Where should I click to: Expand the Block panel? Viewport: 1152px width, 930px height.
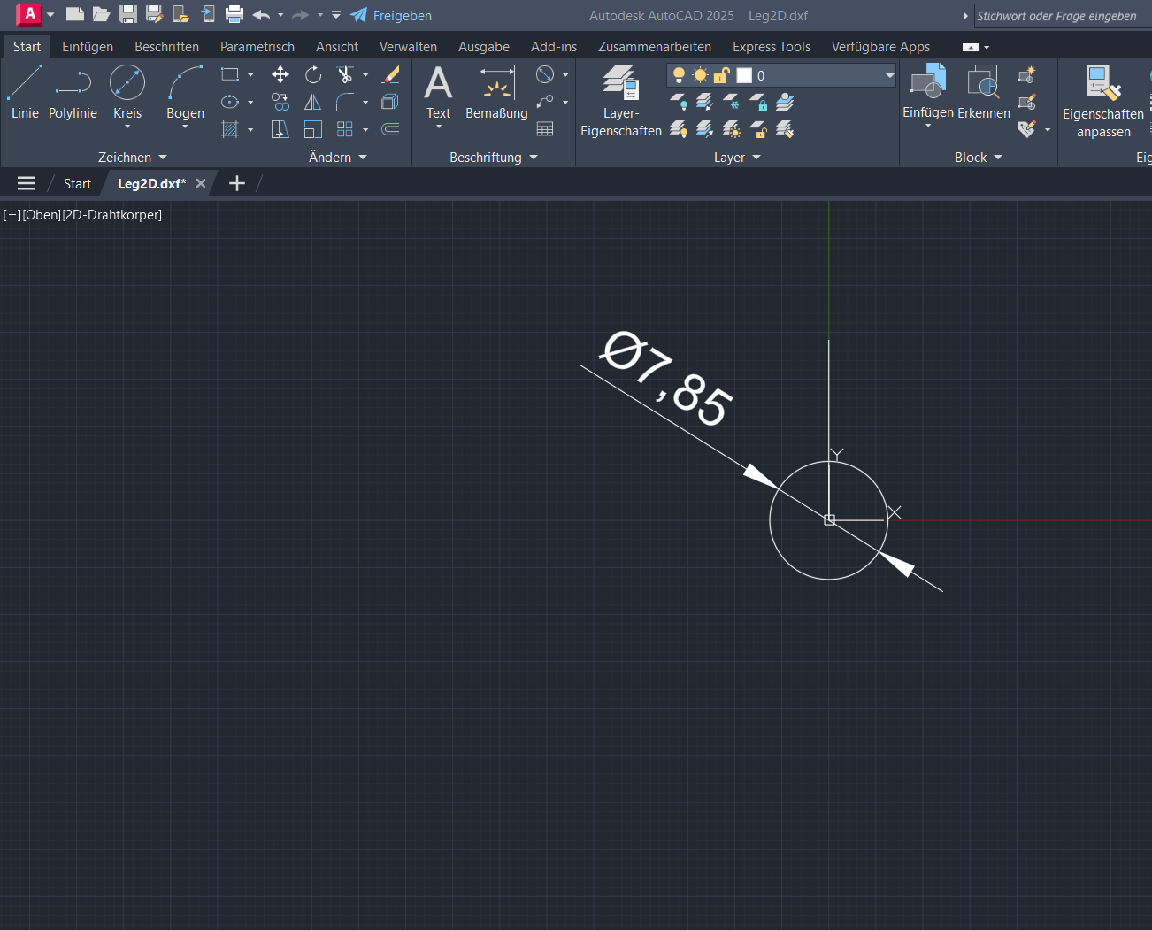979,157
